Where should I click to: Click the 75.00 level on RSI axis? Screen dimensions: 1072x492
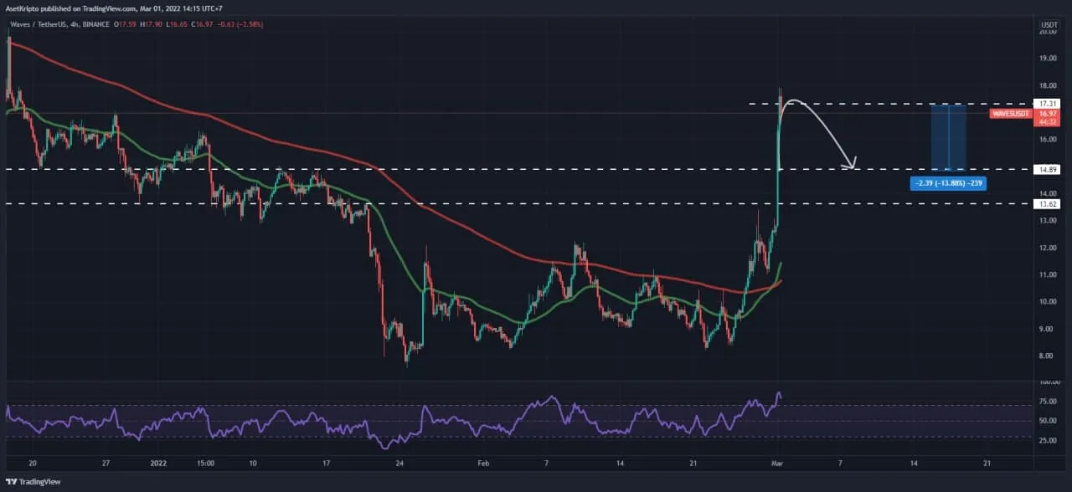point(1049,402)
